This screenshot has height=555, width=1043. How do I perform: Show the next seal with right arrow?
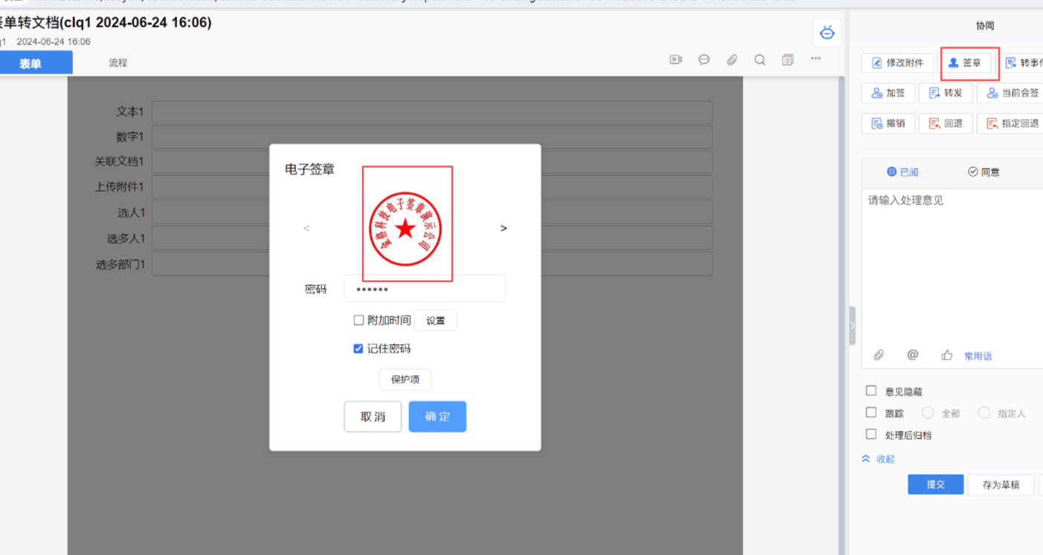504,228
